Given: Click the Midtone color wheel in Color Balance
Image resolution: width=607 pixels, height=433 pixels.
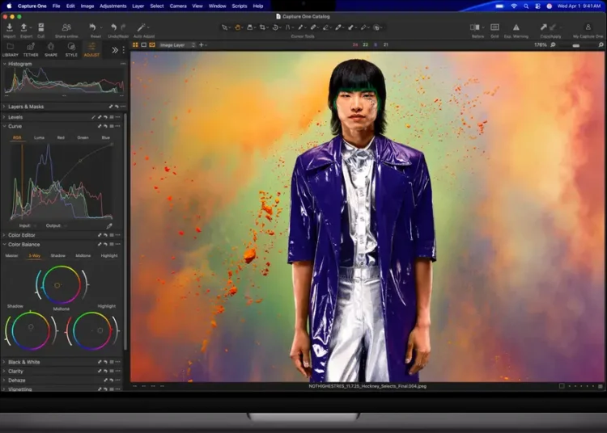Looking at the screenshot, I should 61,284.
